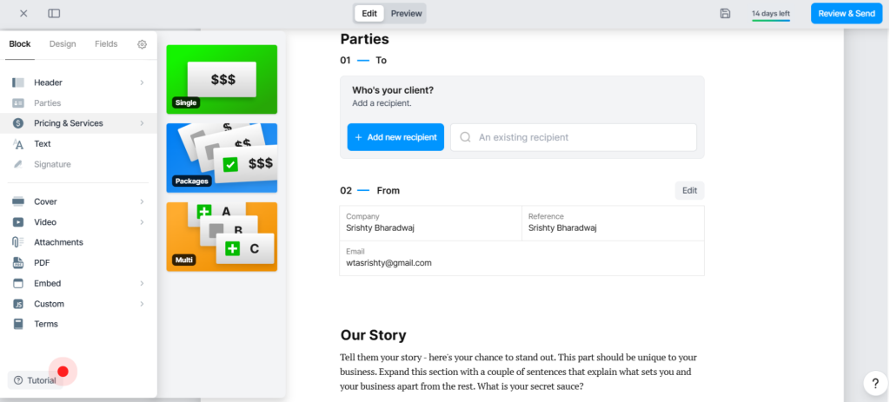The height and width of the screenshot is (402, 890).
Task: Choose the Packages pricing thumbnail
Action: tap(222, 158)
